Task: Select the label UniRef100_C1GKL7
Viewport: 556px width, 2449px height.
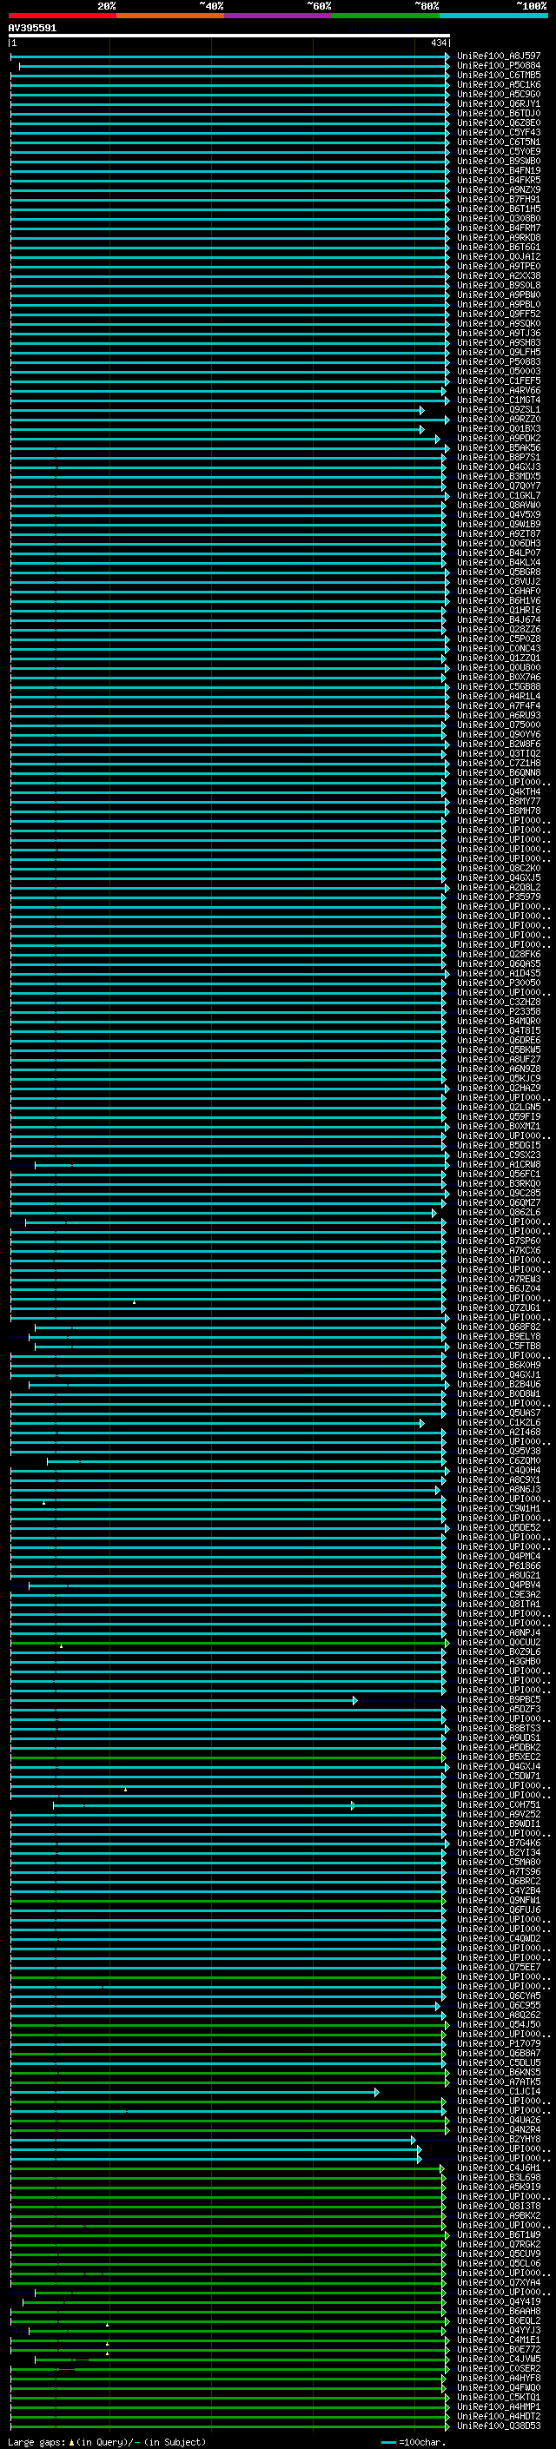Action: click(x=498, y=495)
